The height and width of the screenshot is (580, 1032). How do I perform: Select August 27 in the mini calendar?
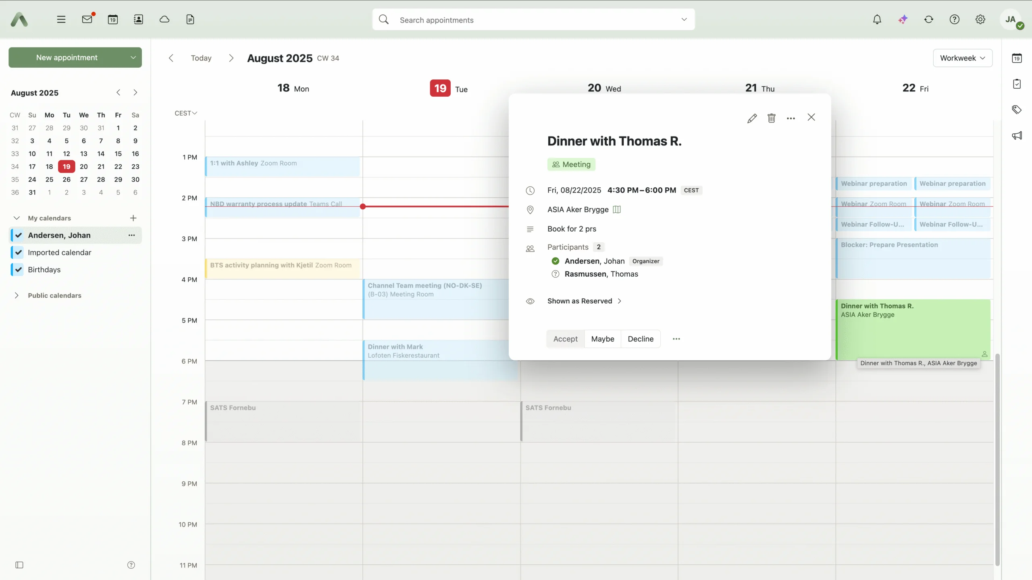tap(83, 180)
